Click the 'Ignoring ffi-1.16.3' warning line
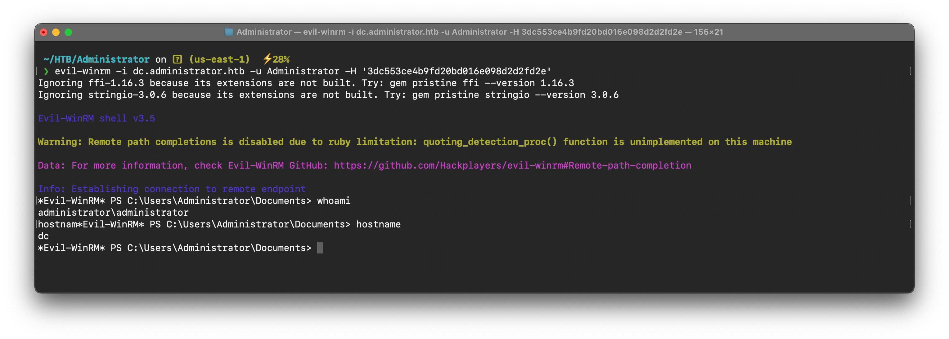 pos(306,83)
